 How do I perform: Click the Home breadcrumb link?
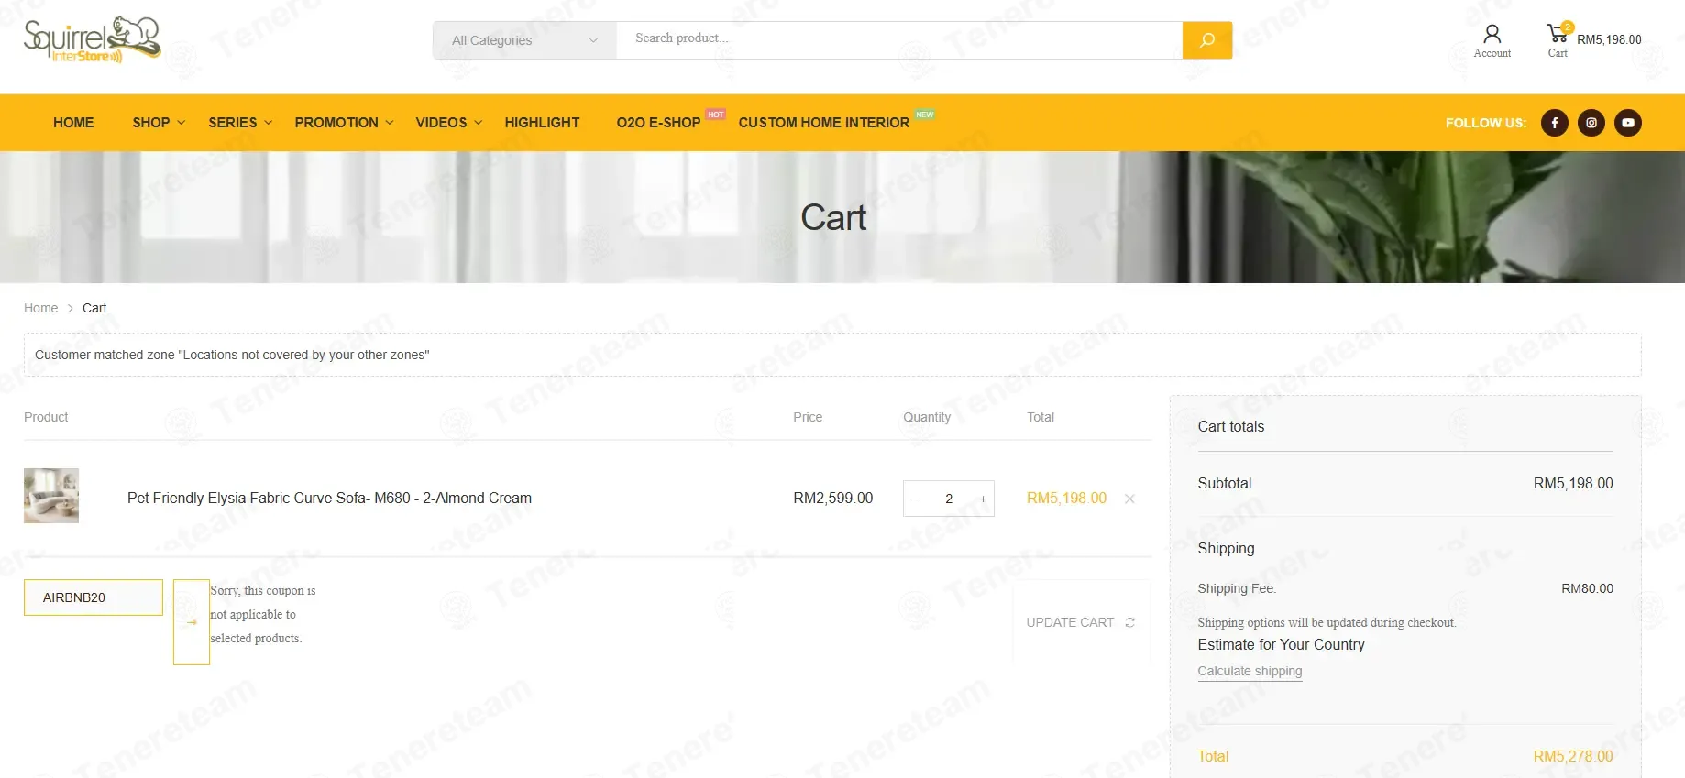pos(40,308)
